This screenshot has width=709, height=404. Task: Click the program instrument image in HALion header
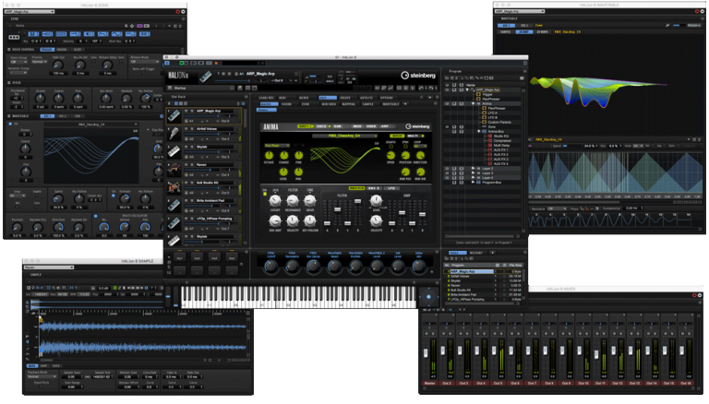point(205,77)
